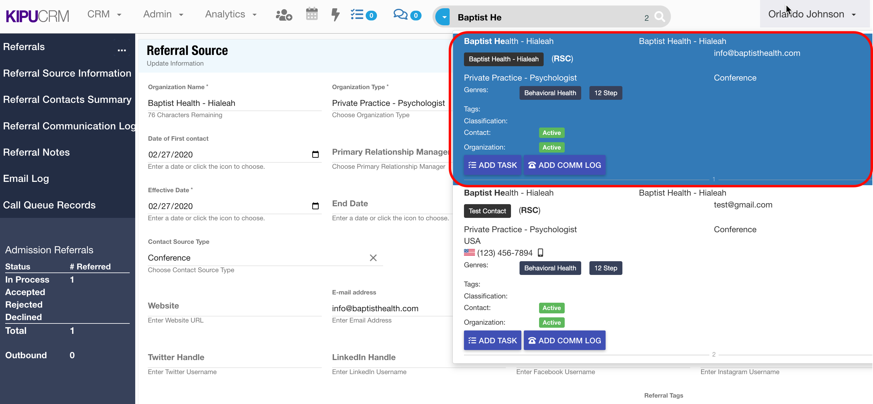Screen dimensions: 873x404
Task: Click the Referrals three-dot menu
Action: coord(122,50)
